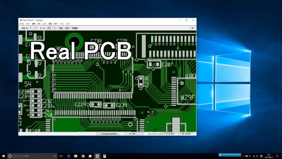Select the C239 capacitor footprint

coord(109,106)
